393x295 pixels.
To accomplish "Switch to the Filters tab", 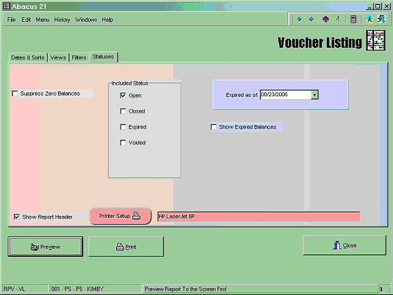I will click(x=79, y=57).
